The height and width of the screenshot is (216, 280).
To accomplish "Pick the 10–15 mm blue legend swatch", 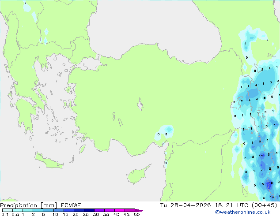I will click(58, 210).
